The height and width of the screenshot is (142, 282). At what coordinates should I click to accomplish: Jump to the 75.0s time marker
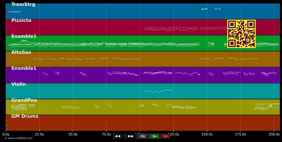(x=106, y=134)
